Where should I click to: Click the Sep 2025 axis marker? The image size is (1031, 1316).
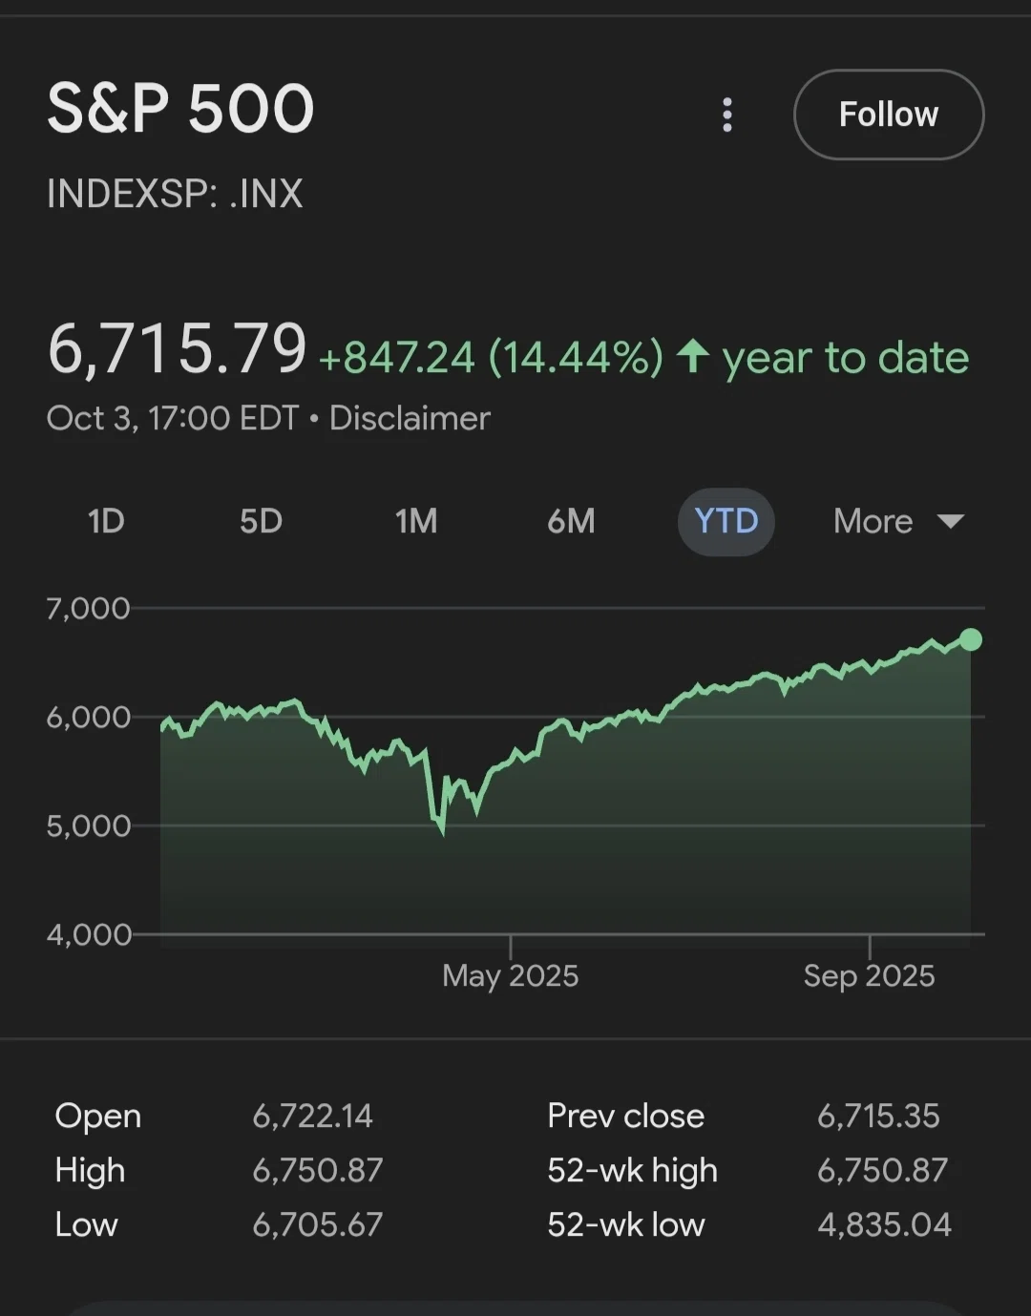click(x=869, y=975)
